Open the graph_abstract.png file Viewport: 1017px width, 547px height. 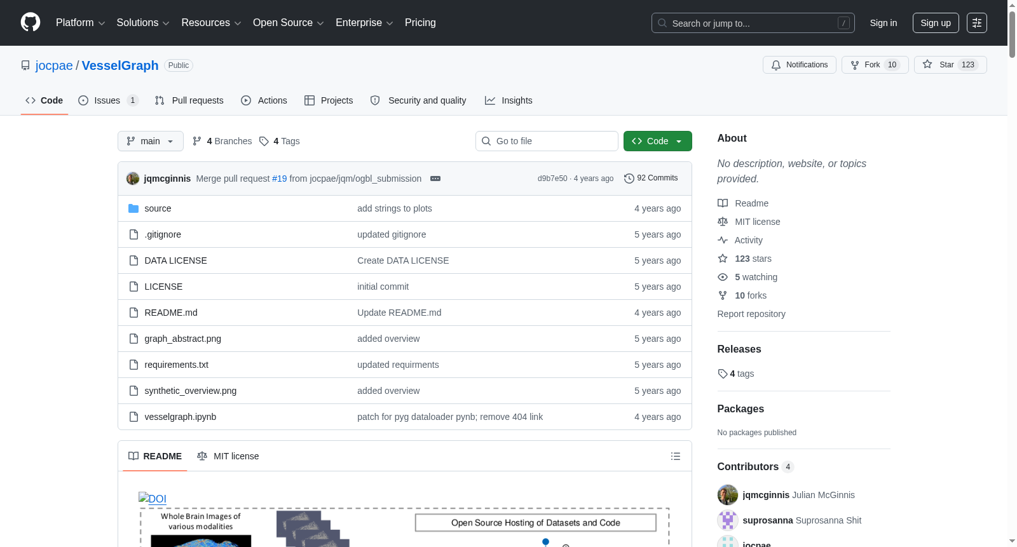point(183,339)
